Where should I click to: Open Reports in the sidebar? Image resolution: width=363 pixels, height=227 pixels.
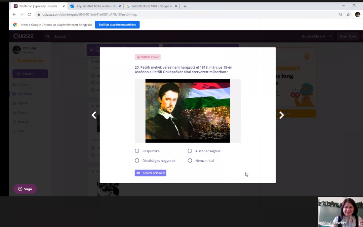(x=21, y=103)
